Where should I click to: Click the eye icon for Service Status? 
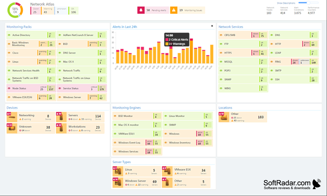pos(59,88)
